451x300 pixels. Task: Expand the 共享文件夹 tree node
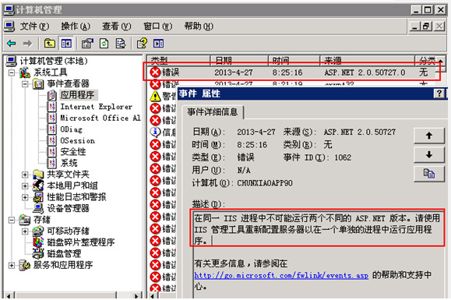coord(25,175)
